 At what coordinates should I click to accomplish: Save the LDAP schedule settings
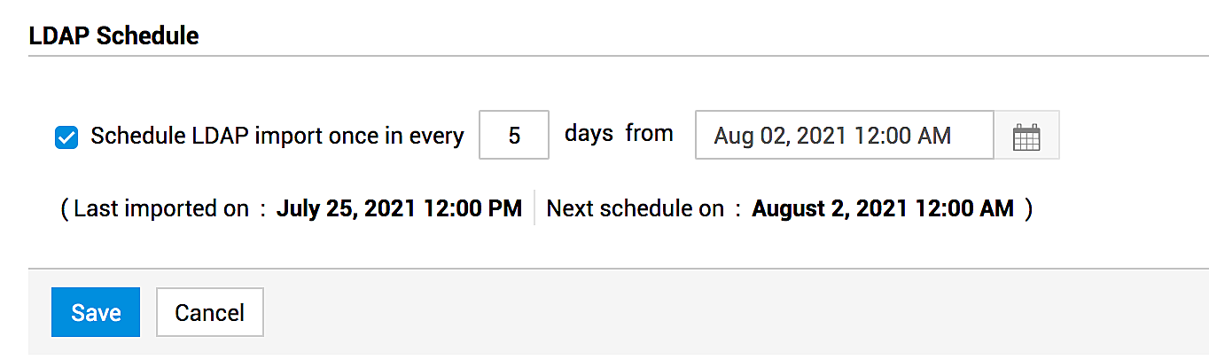coord(96,312)
